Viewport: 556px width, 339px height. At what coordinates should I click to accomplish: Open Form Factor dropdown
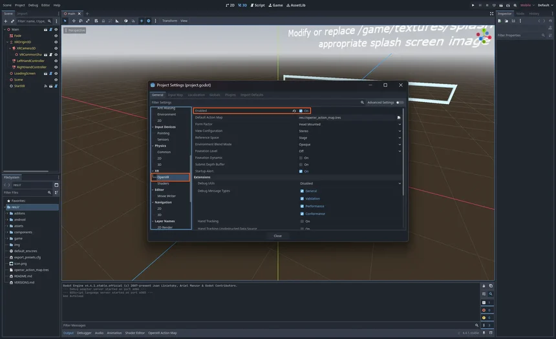[350, 125]
